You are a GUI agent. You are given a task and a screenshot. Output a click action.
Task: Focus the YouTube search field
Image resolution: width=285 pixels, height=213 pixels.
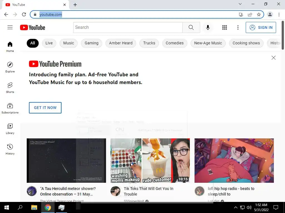(x=128, y=27)
